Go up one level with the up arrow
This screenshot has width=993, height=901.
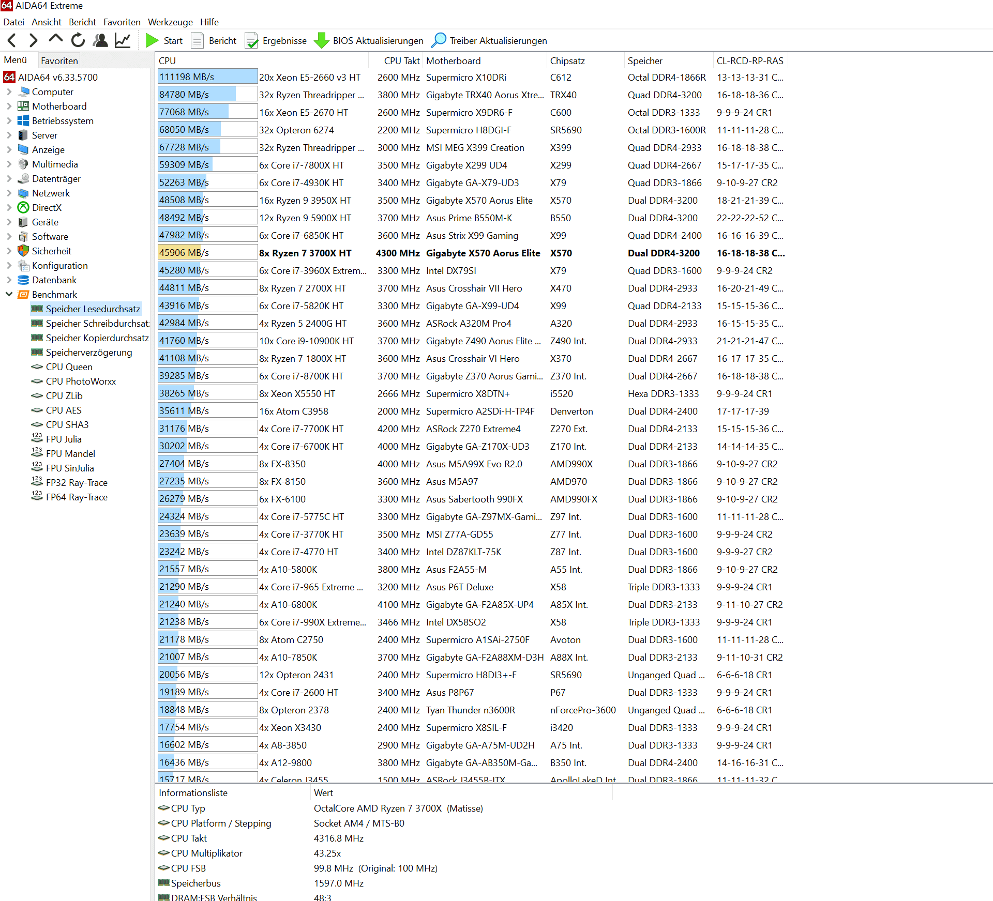tap(55, 39)
